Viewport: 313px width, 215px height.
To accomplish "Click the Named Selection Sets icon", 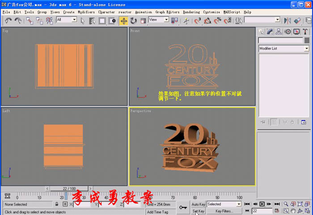I will 239,21.
